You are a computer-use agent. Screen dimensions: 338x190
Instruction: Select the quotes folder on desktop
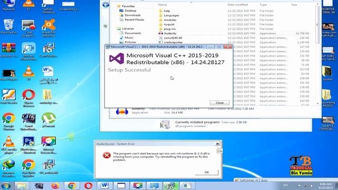327,73
